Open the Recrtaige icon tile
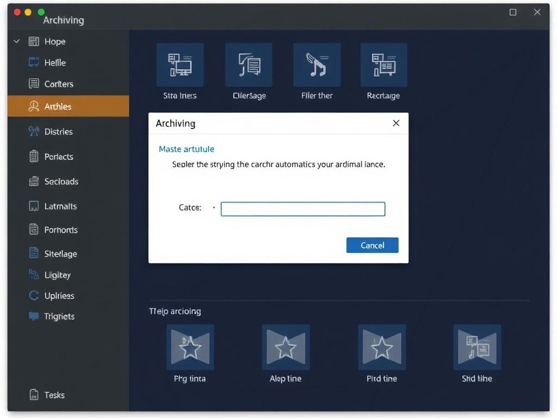 [x=383, y=65]
